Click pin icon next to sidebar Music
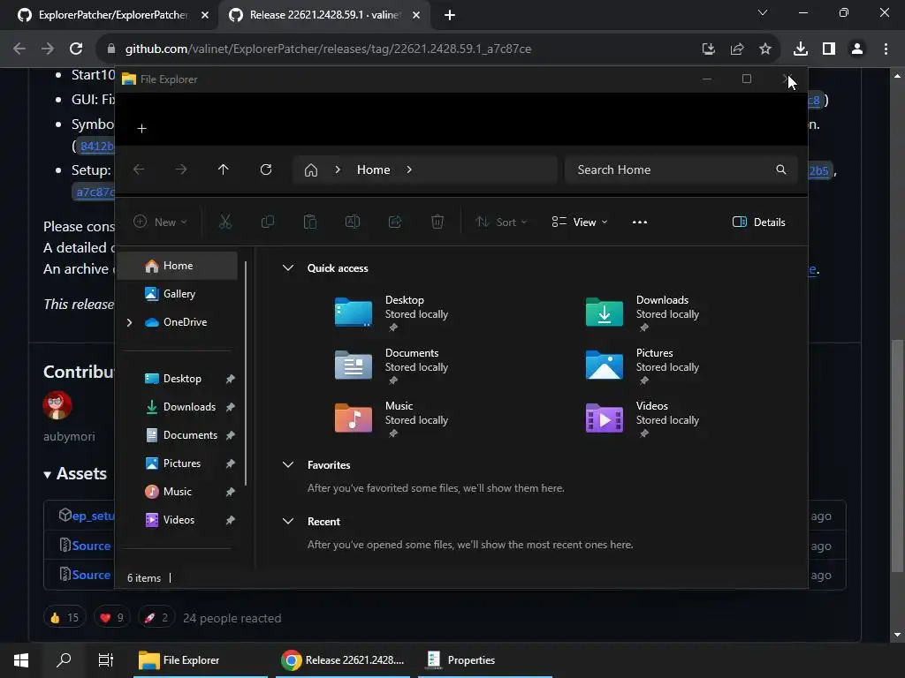 coord(231,492)
